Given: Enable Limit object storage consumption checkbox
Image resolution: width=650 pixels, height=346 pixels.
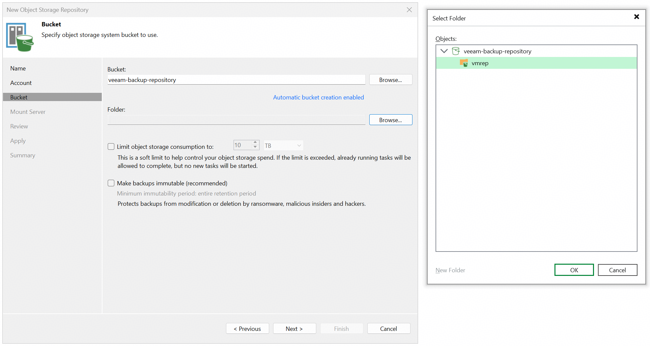Looking at the screenshot, I should pyautogui.click(x=111, y=146).
